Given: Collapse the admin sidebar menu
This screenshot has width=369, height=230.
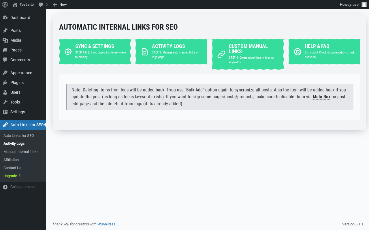Looking at the screenshot, I should tap(23, 187).
